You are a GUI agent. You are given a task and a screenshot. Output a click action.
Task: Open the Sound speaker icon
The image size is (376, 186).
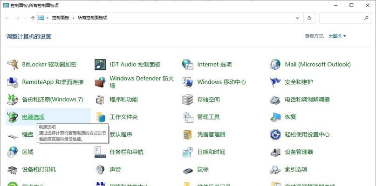coord(100,169)
